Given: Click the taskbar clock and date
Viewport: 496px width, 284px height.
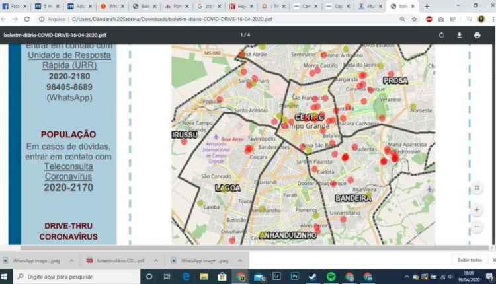Looking at the screenshot, I should [x=470, y=277].
